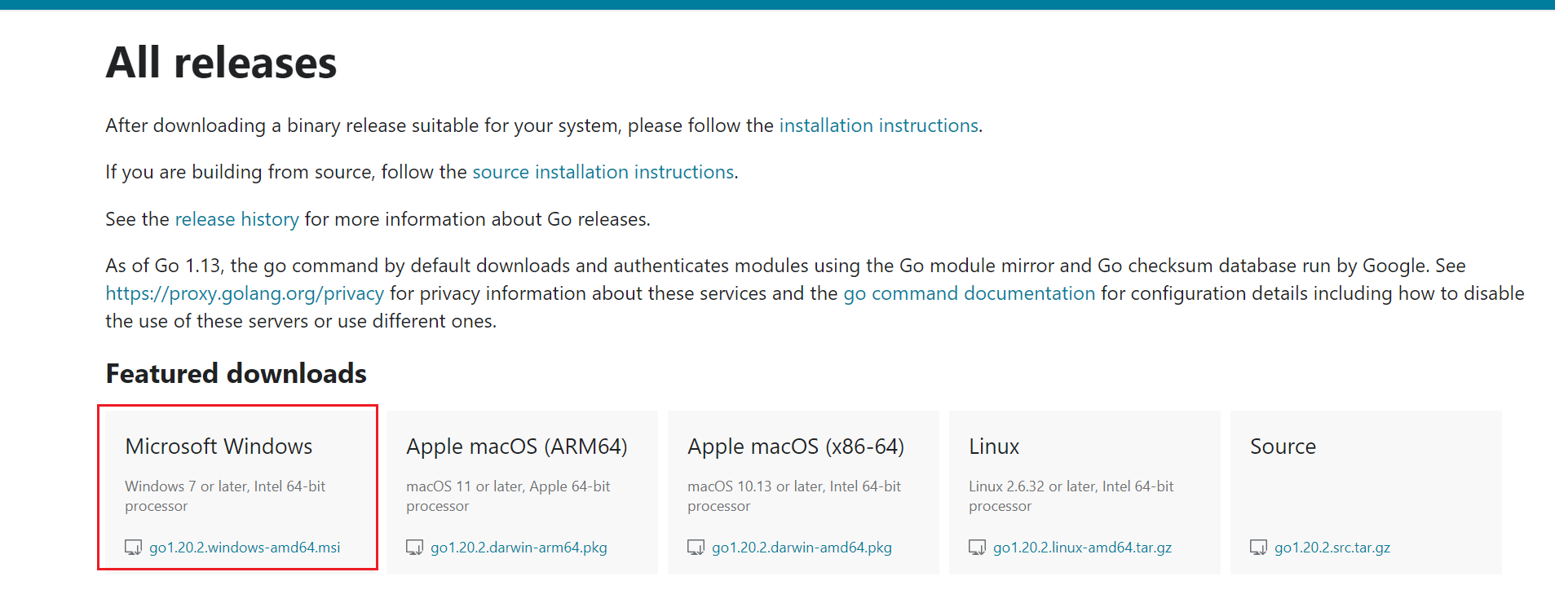Screen dimensions: 1555x594
Task: Download the go1.20.2.darwin-amd64.pkg file
Action: [802, 548]
